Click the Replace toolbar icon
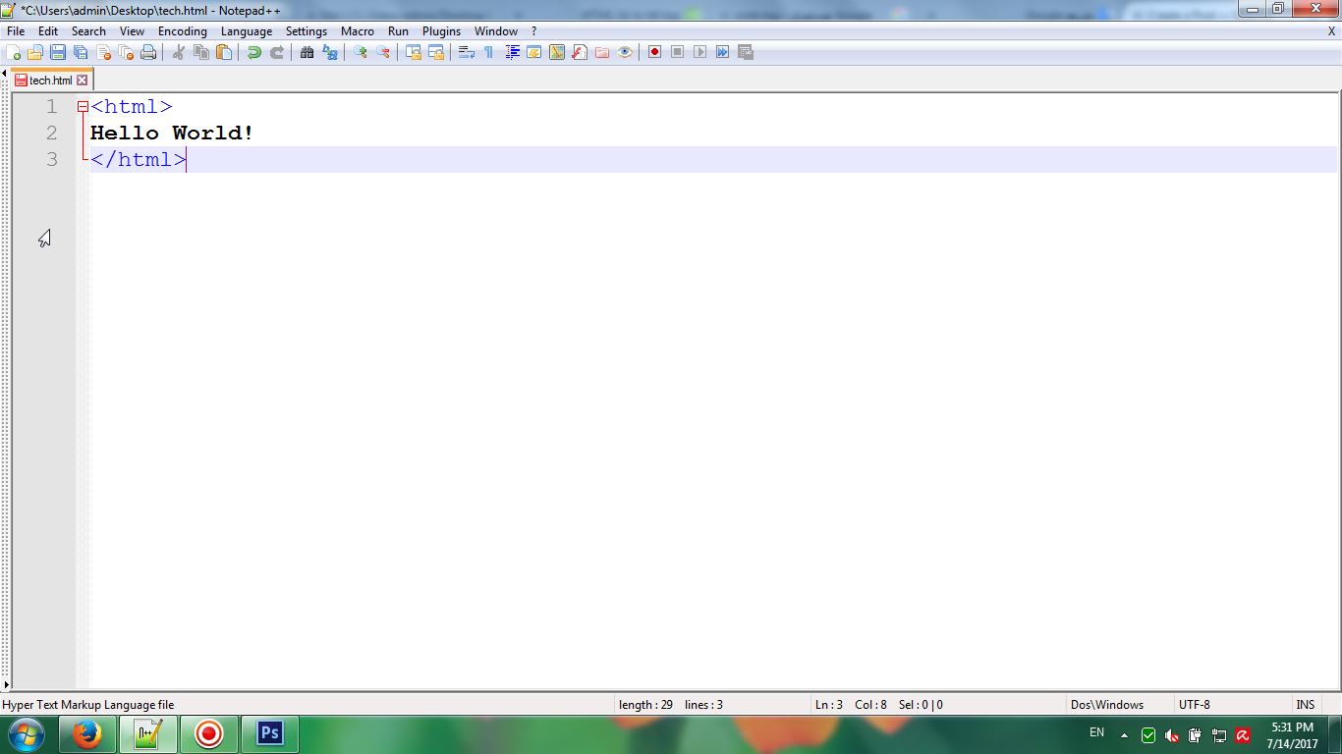The width and height of the screenshot is (1342, 754). 330,52
